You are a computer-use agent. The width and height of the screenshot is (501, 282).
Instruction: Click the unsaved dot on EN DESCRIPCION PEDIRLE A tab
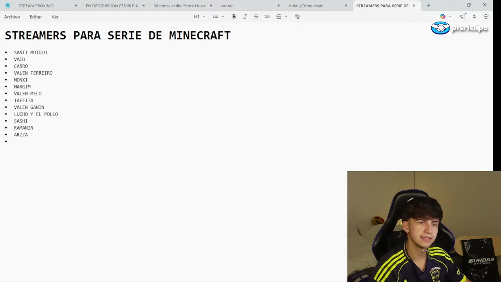144,5
